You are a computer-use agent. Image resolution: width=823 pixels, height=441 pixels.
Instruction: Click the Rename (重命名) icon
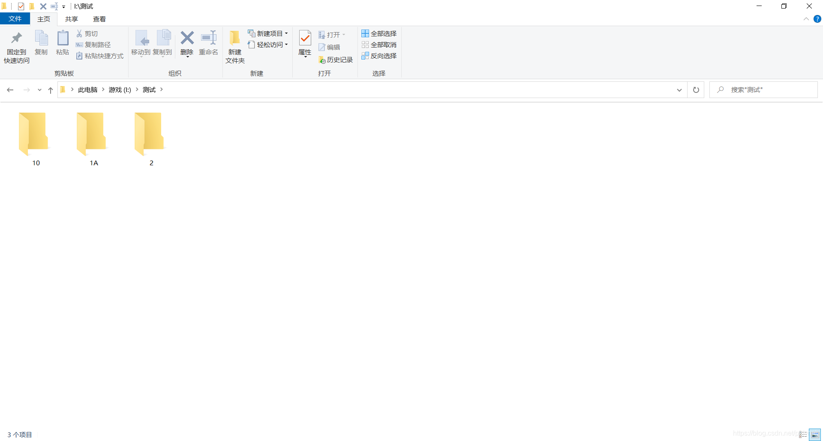pyautogui.click(x=208, y=43)
